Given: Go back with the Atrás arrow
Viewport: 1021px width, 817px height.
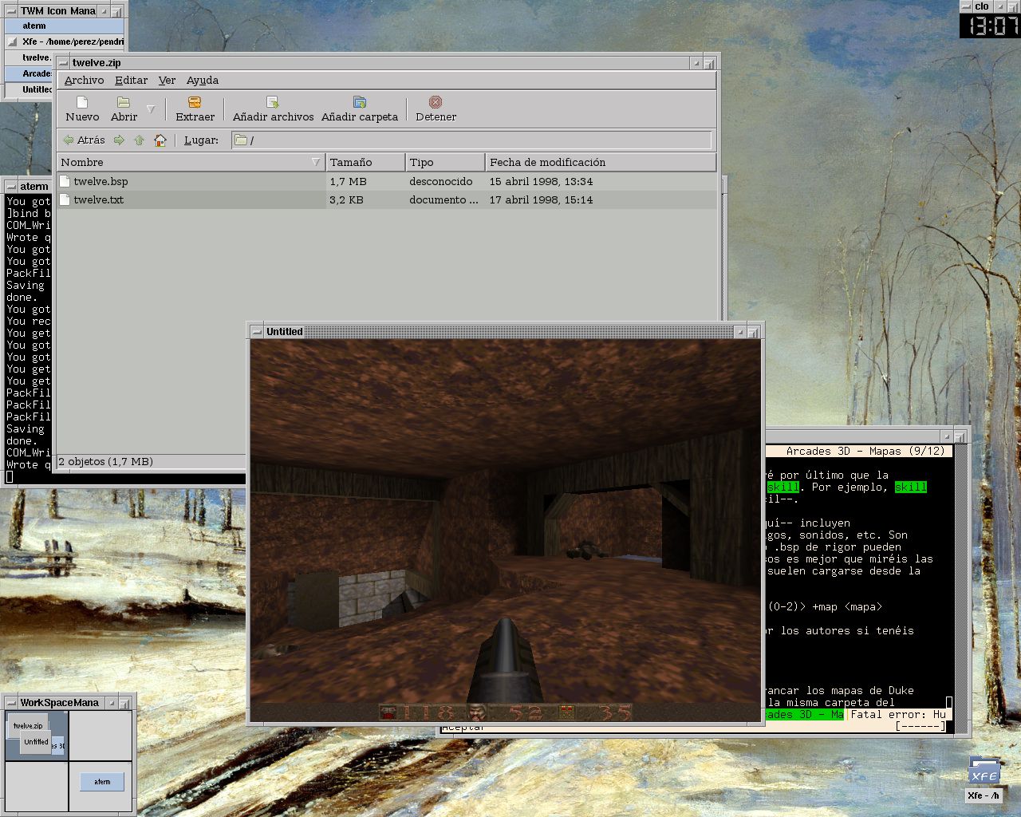Looking at the screenshot, I should pyautogui.click(x=85, y=140).
